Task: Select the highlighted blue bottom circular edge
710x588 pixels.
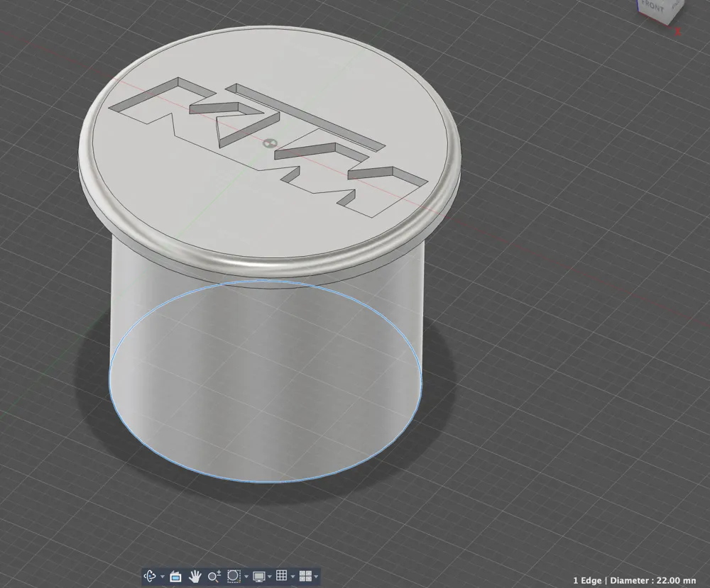Action: [266, 482]
